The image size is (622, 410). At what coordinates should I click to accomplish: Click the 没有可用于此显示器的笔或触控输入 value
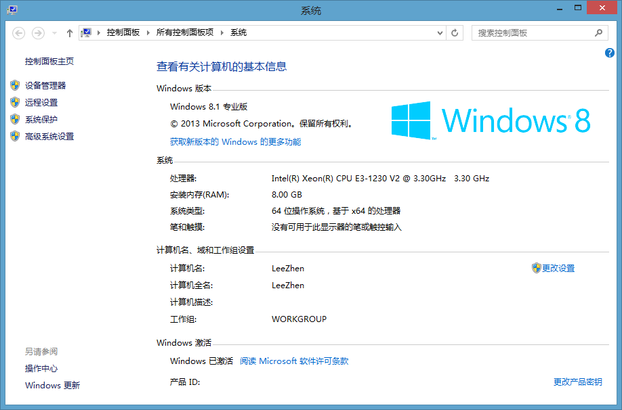[x=336, y=227]
